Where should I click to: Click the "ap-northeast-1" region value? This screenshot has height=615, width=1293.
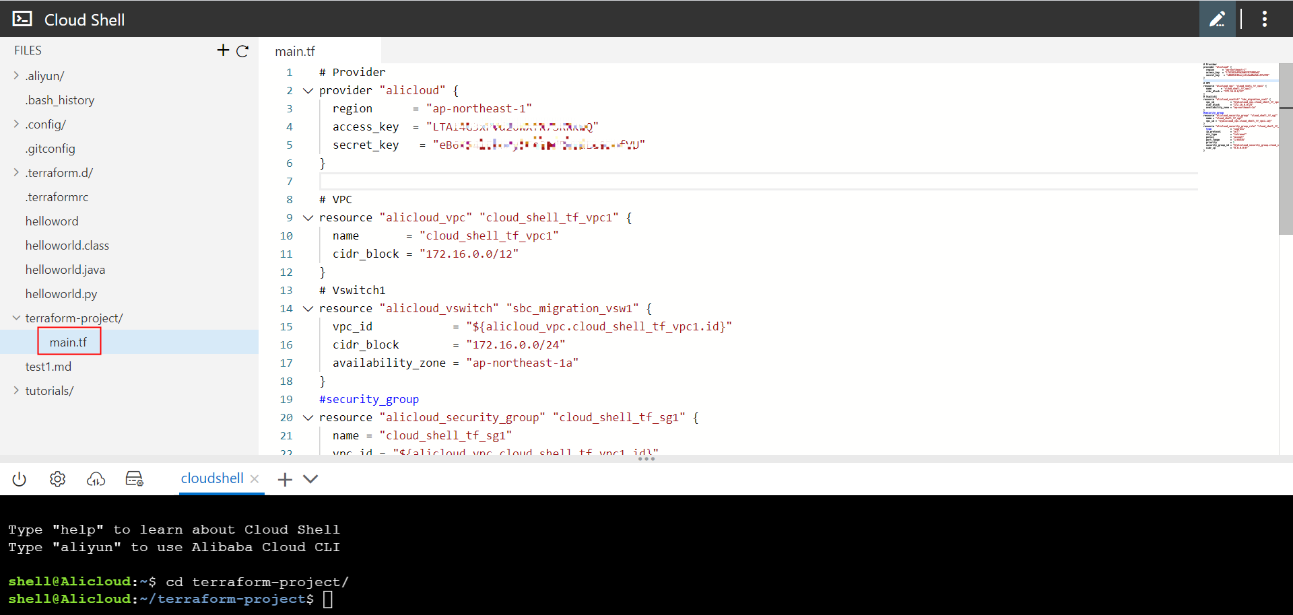[x=479, y=109]
